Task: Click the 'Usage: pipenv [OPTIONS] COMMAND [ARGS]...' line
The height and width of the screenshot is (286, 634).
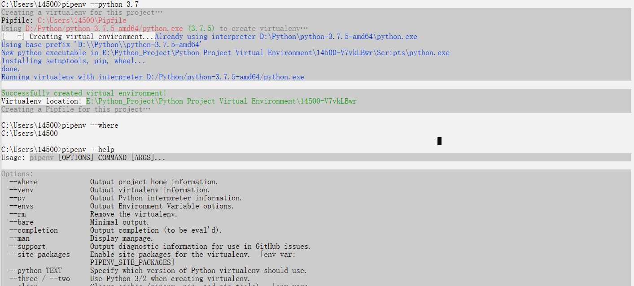Action: click(x=83, y=158)
